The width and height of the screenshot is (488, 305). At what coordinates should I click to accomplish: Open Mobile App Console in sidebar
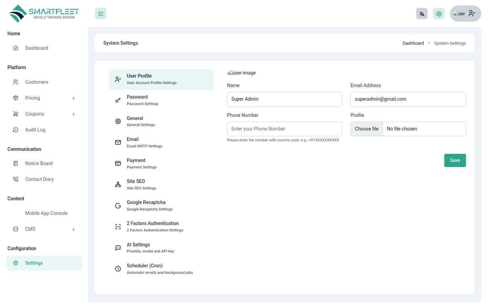click(x=44, y=213)
